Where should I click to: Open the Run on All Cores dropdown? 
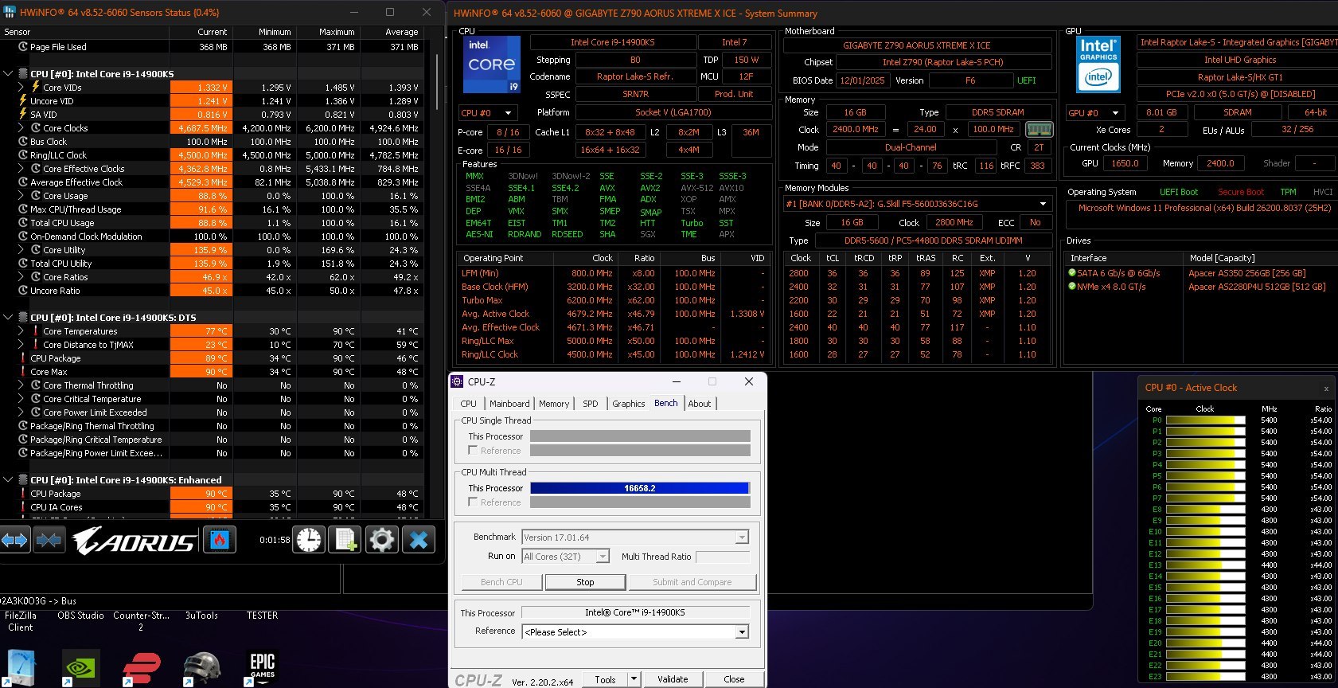(x=566, y=557)
